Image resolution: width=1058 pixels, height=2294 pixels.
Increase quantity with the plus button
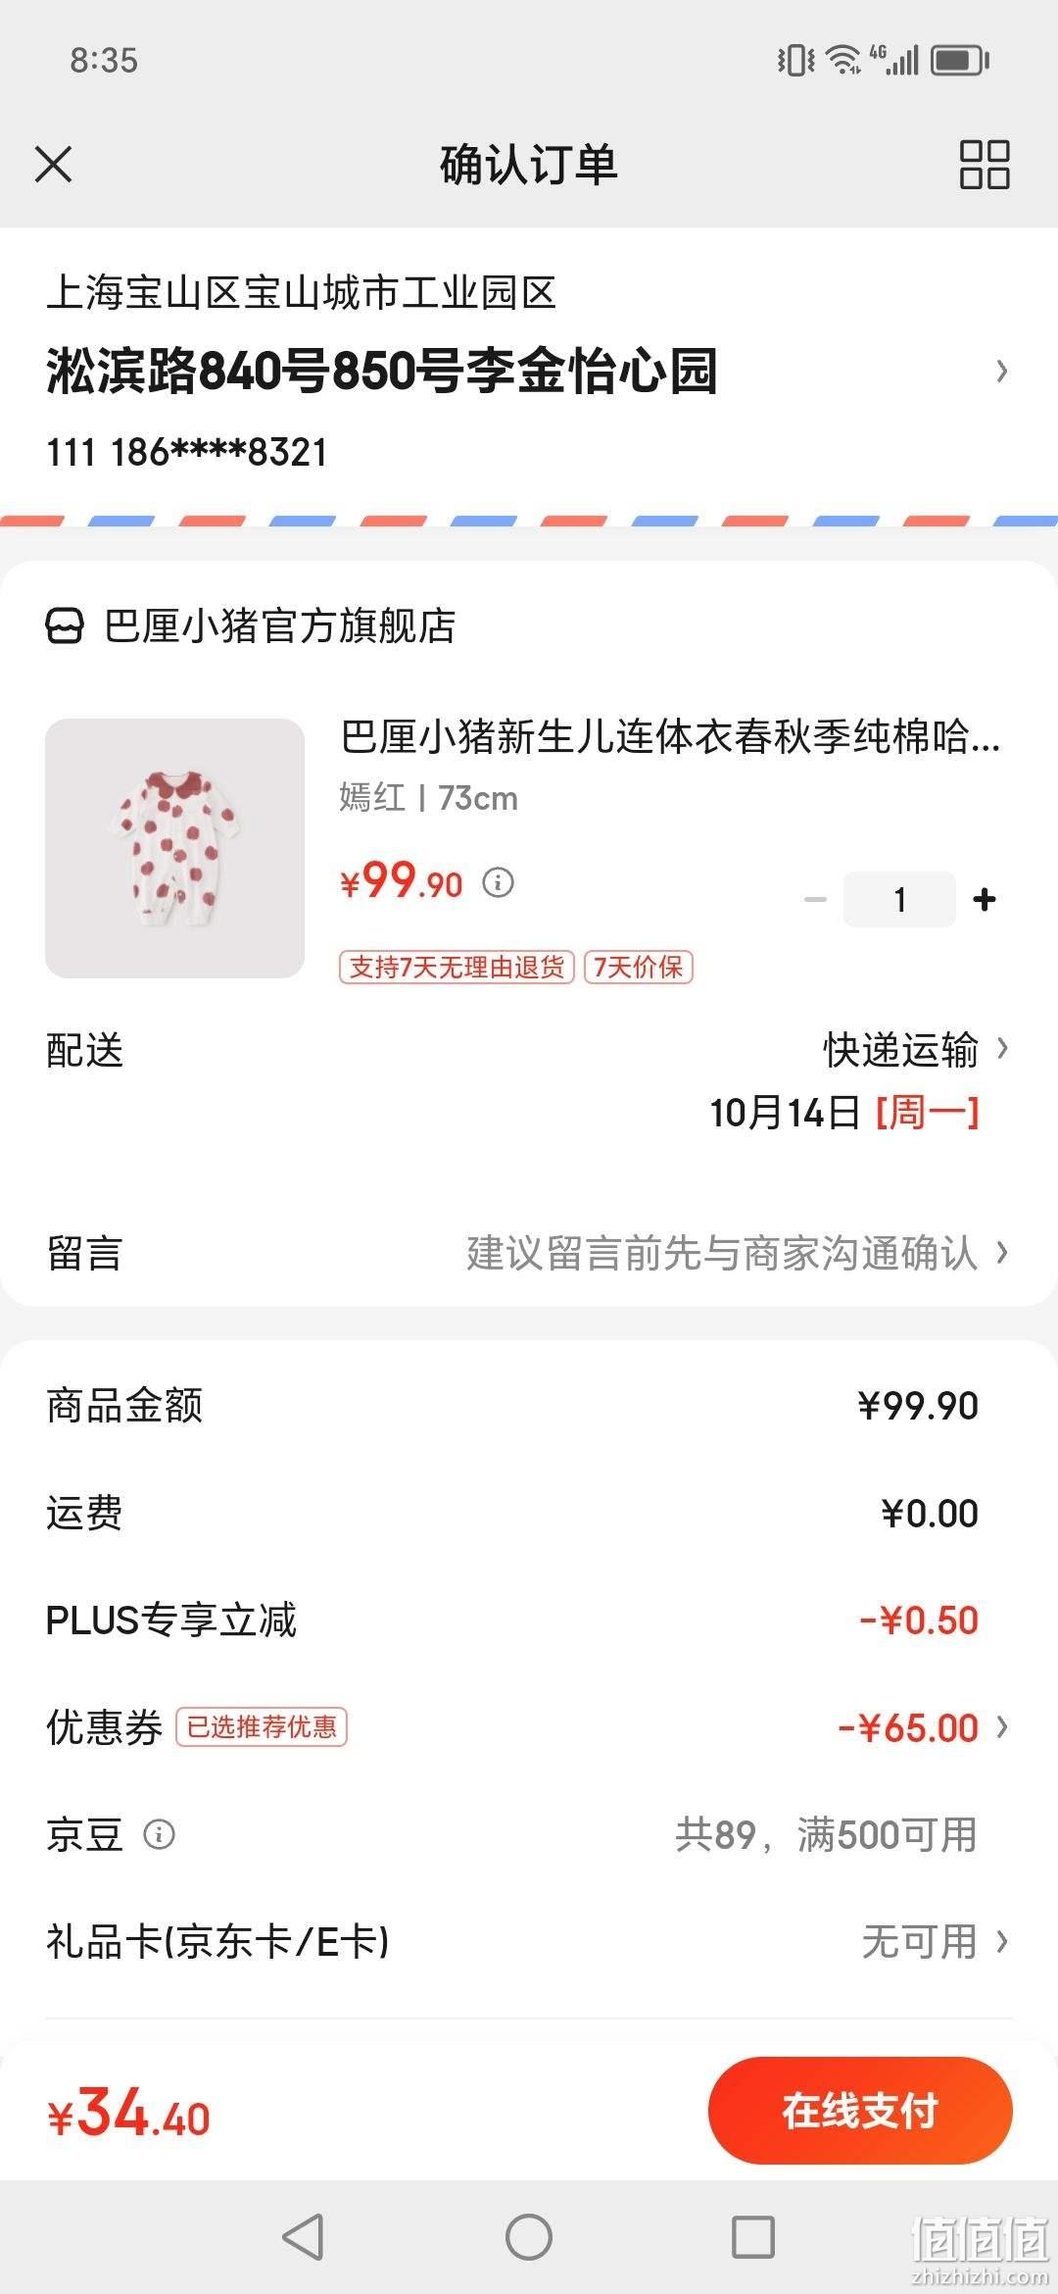click(985, 899)
